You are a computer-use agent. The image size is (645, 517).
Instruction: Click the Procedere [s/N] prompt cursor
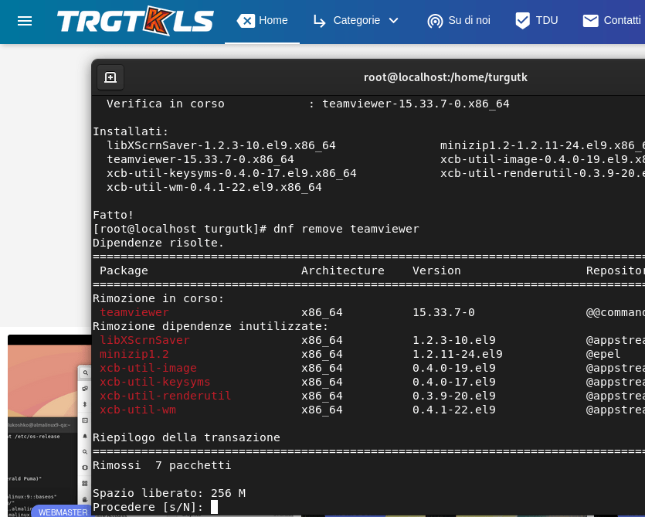[214, 507]
